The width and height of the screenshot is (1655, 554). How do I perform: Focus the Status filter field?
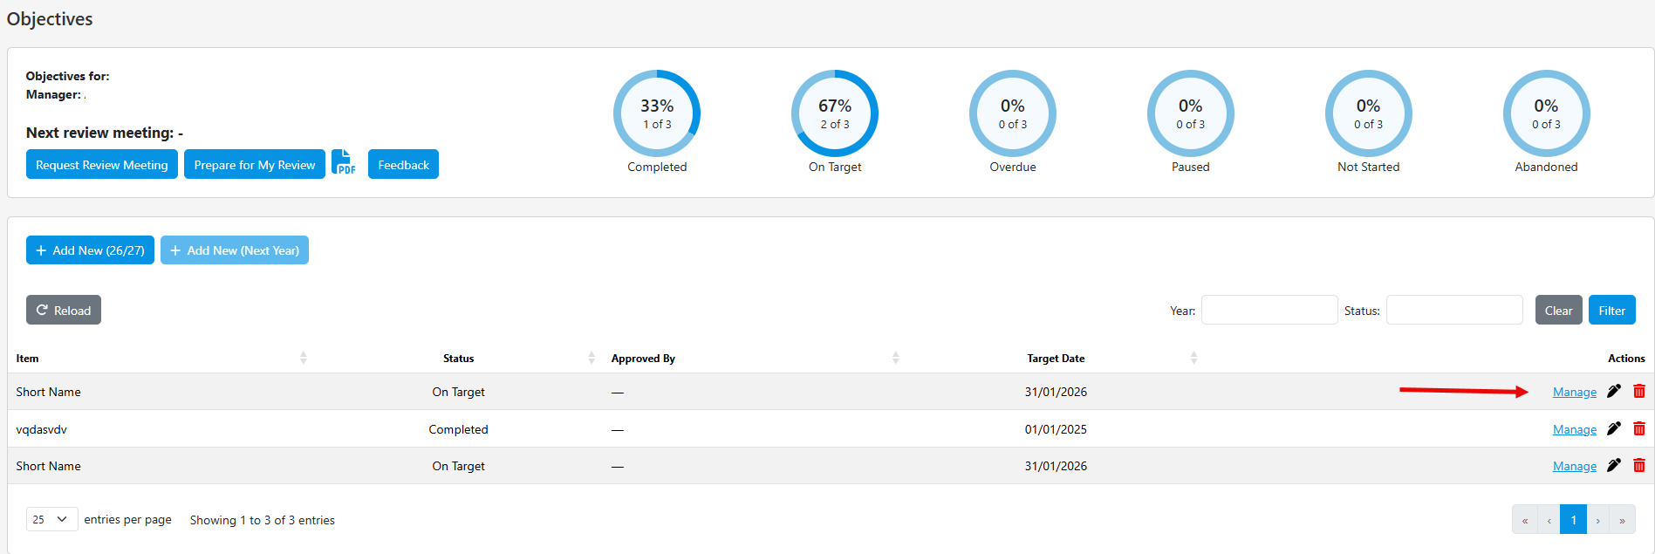coord(1454,310)
